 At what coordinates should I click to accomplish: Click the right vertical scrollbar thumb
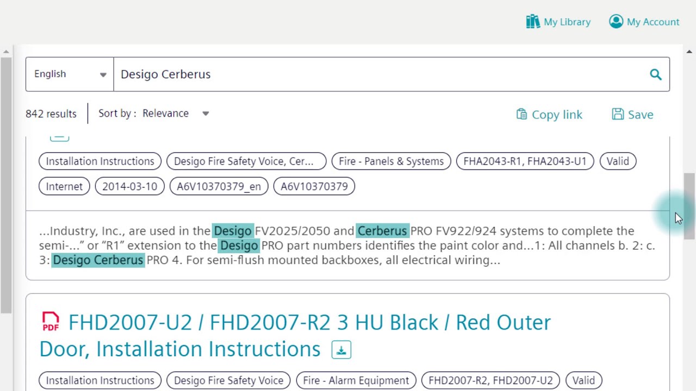[x=689, y=206]
